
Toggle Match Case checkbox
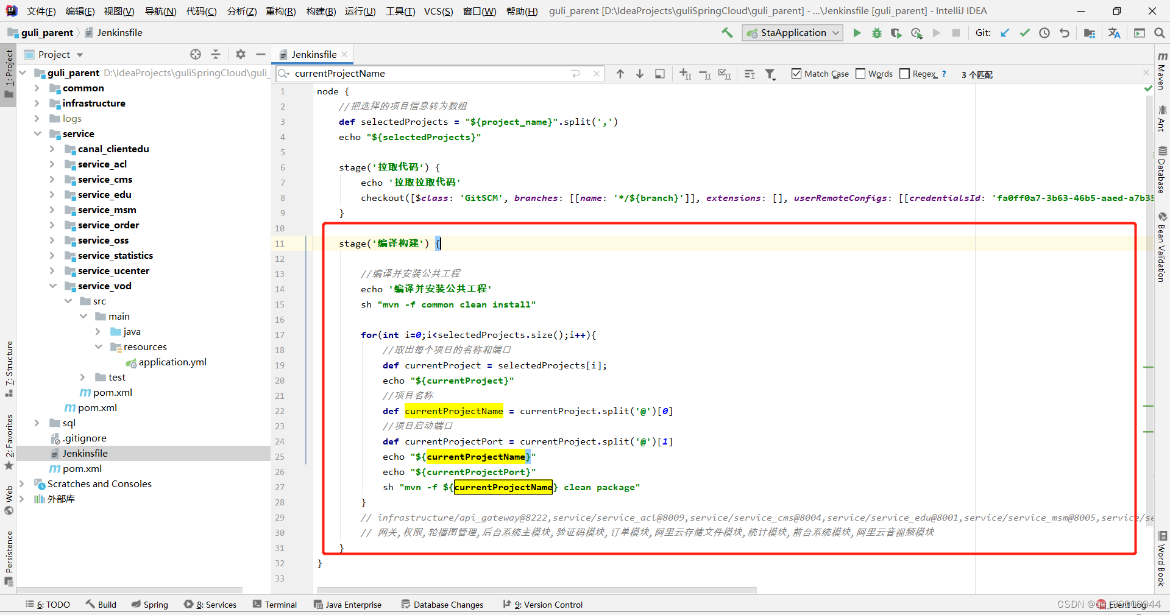(796, 74)
